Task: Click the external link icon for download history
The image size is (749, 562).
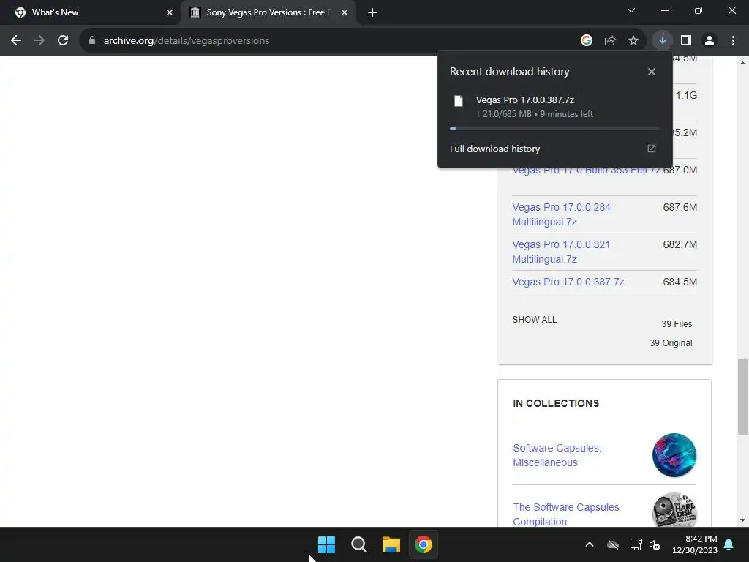Action: pos(652,149)
